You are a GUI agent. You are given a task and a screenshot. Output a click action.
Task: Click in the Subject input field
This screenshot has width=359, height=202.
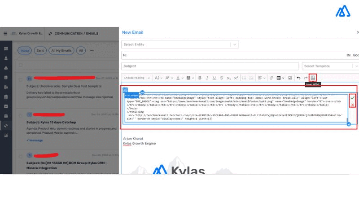click(x=210, y=66)
